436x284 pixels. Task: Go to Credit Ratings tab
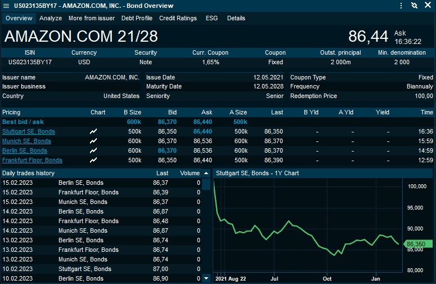pyautogui.click(x=178, y=18)
